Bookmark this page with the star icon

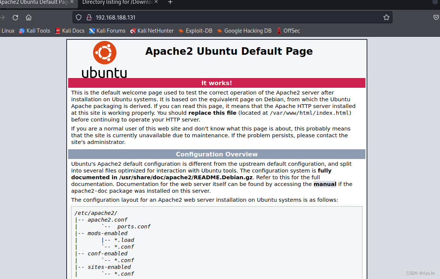(386, 17)
